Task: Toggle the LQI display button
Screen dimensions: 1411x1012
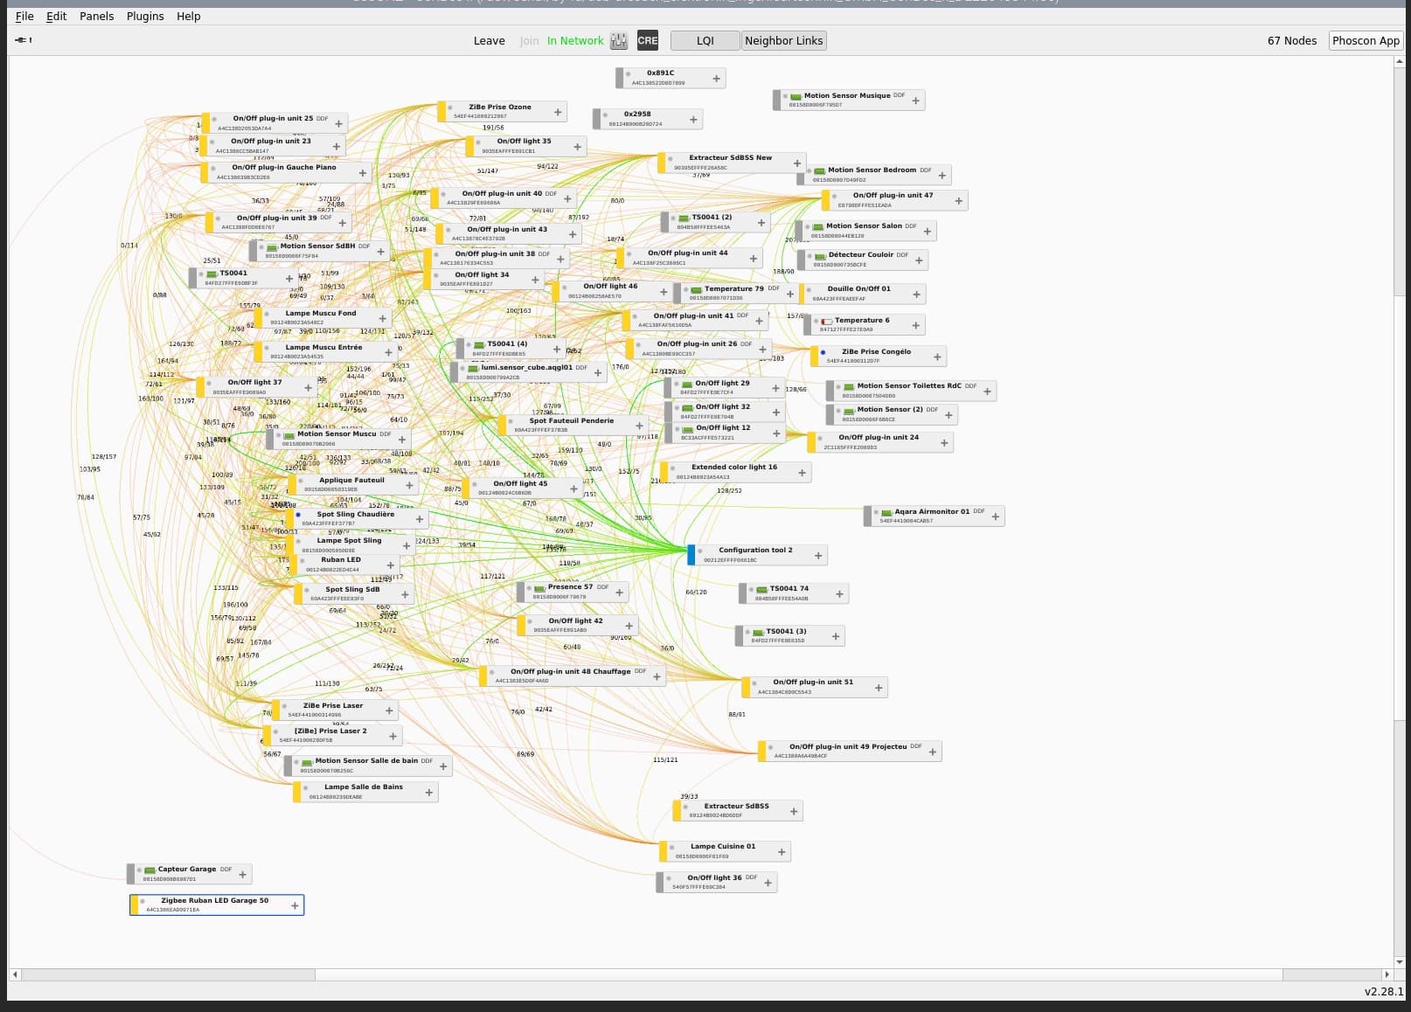Action: (x=705, y=40)
